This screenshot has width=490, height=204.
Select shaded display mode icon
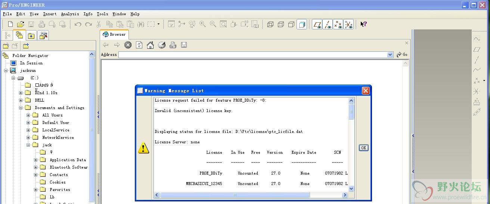click(x=302, y=25)
